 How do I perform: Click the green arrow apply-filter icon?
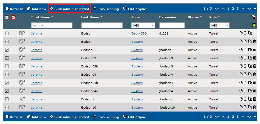[254, 25]
